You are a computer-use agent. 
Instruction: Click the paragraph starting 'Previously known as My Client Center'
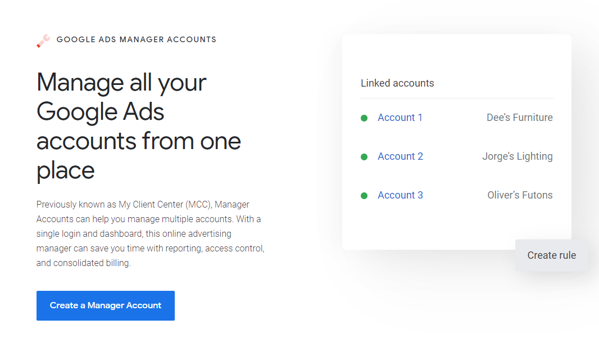click(x=151, y=234)
